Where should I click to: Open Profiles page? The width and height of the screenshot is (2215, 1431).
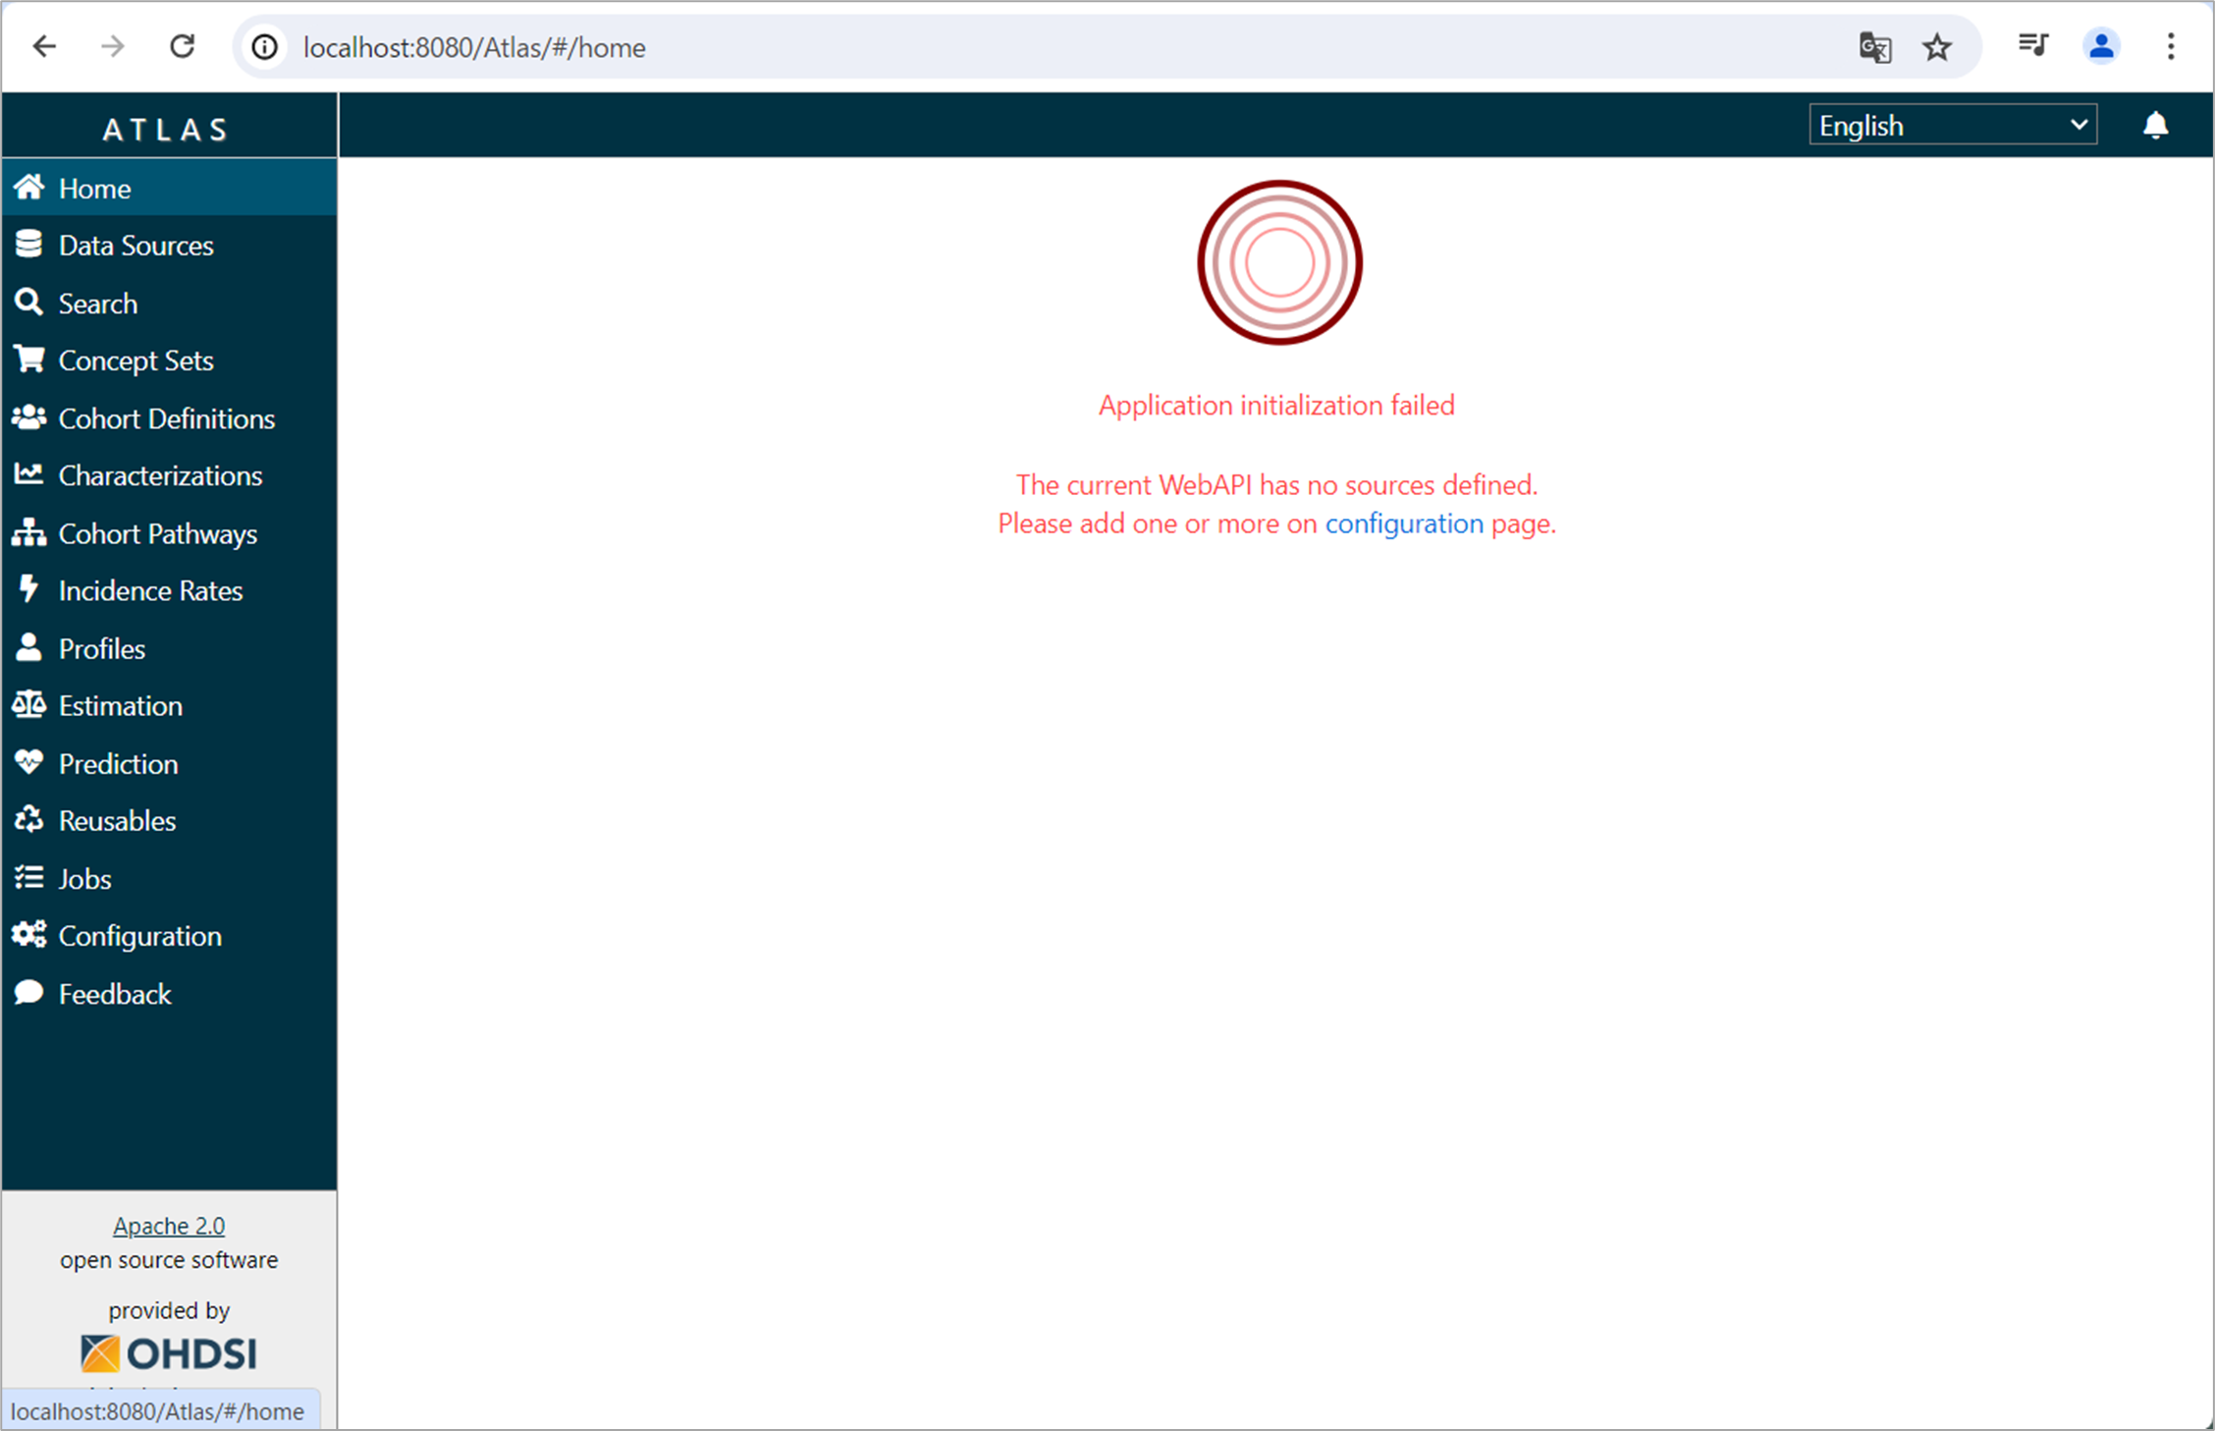(x=169, y=648)
